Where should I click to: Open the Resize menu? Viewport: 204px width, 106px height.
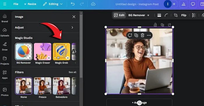(x=30, y=4)
